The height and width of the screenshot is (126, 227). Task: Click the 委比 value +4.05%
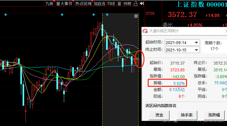pyautogui.click(x=194, y=25)
